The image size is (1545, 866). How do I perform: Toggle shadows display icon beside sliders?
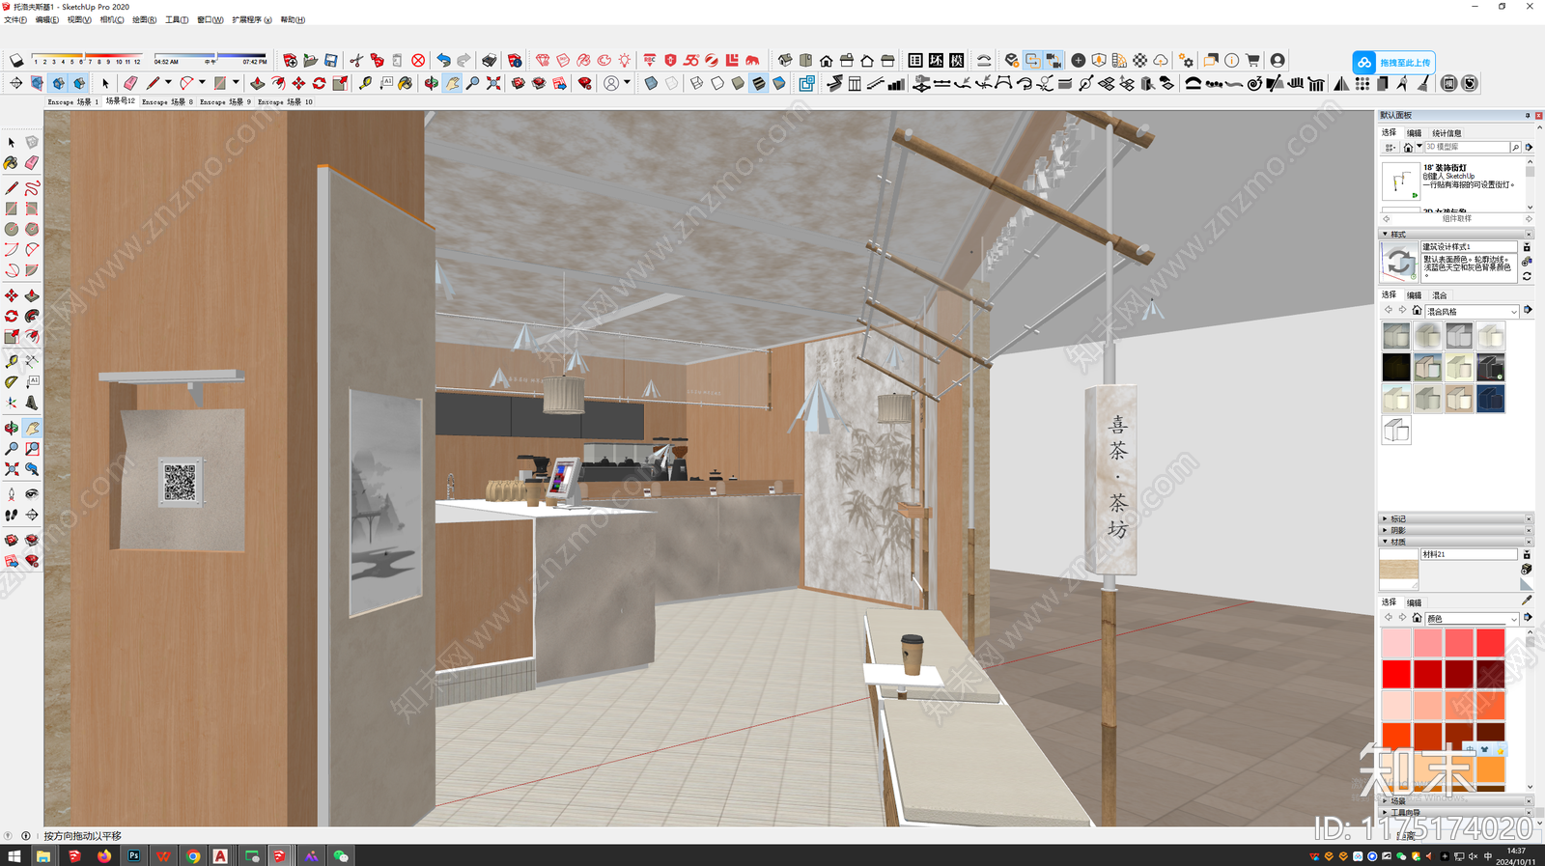click(16, 60)
